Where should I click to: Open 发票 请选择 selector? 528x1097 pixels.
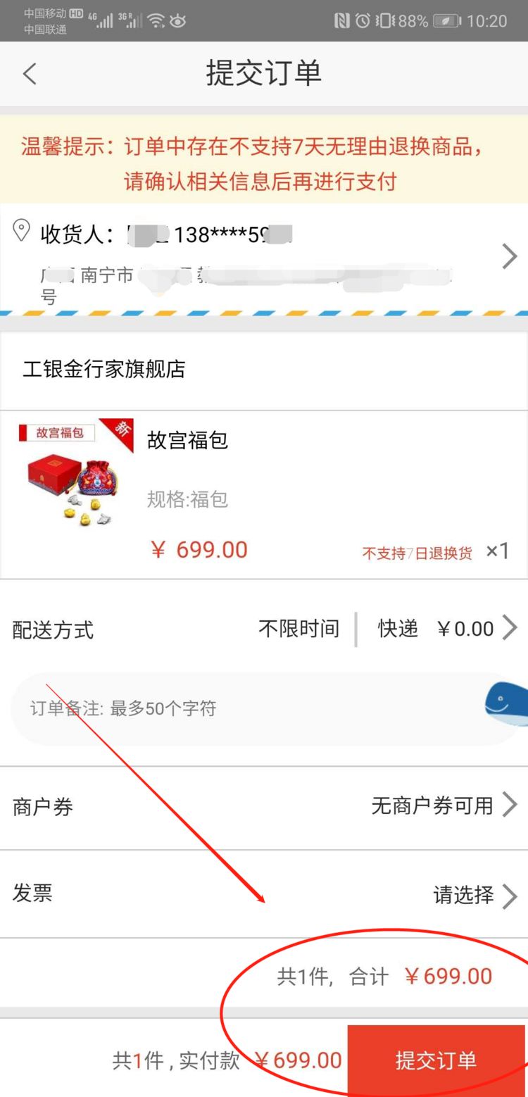coord(475,896)
